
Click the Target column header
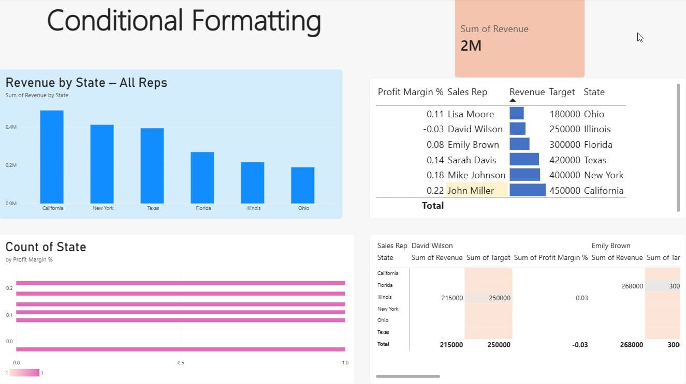coord(562,92)
